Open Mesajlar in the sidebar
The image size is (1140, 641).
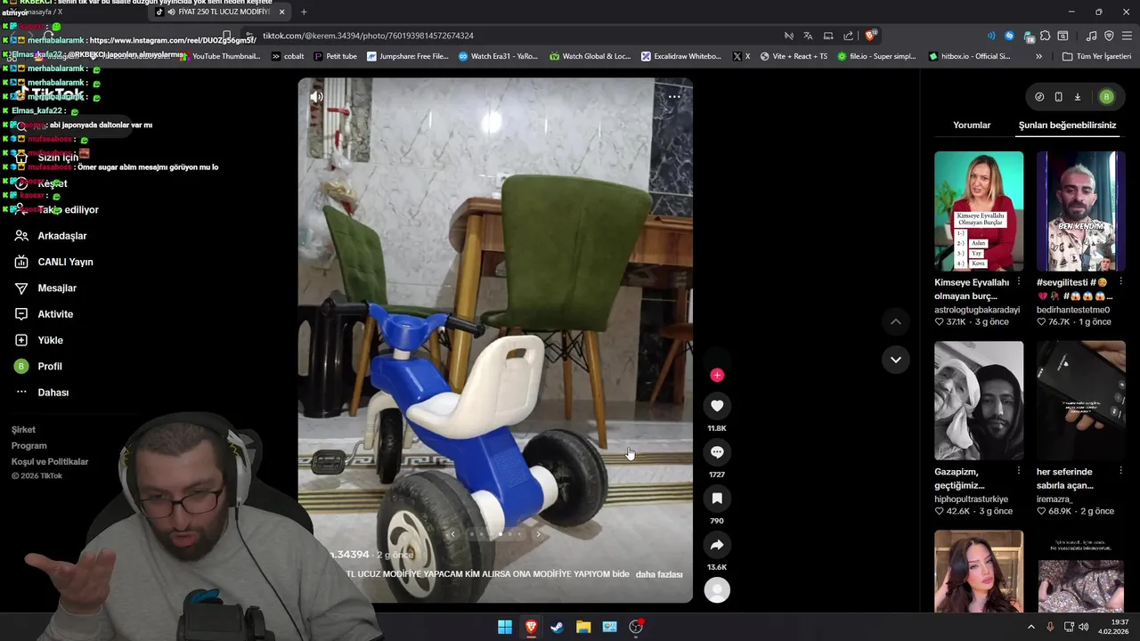click(57, 288)
